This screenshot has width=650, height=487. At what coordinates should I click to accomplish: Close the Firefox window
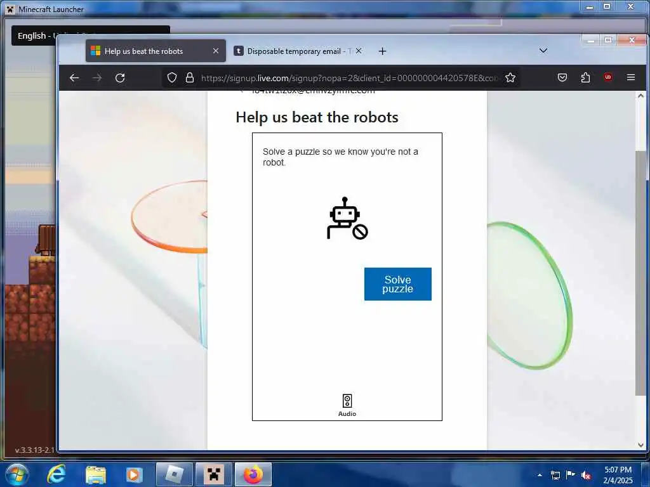pos(632,40)
